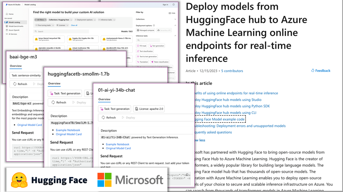This screenshot has width=343, height=192.
Task: Open the alpindale-wizardlm-2-8x22b model card
Action: click(49, 48)
